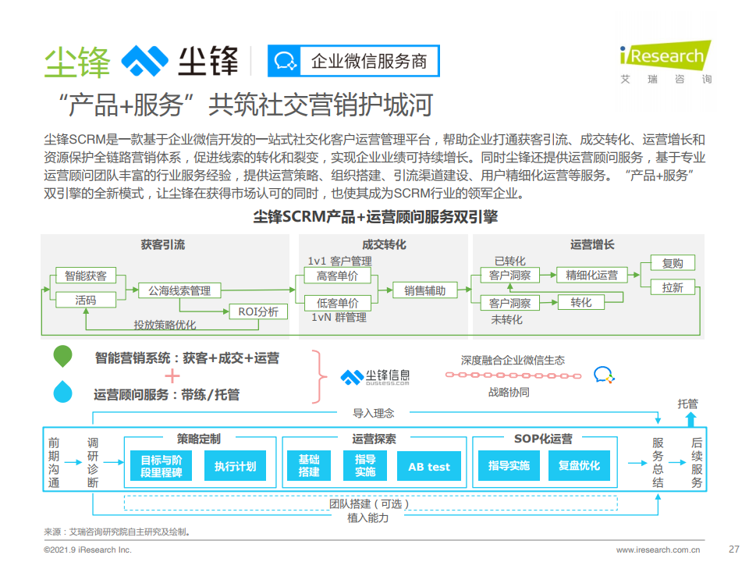The width and height of the screenshot is (749, 562).
Task: Click the blue up arrow under 托管
Action: point(690,419)
